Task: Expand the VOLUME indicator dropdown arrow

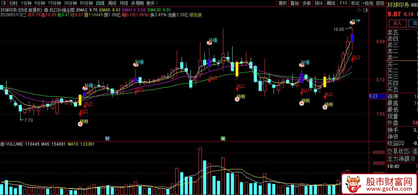Action: click(3, 144)
